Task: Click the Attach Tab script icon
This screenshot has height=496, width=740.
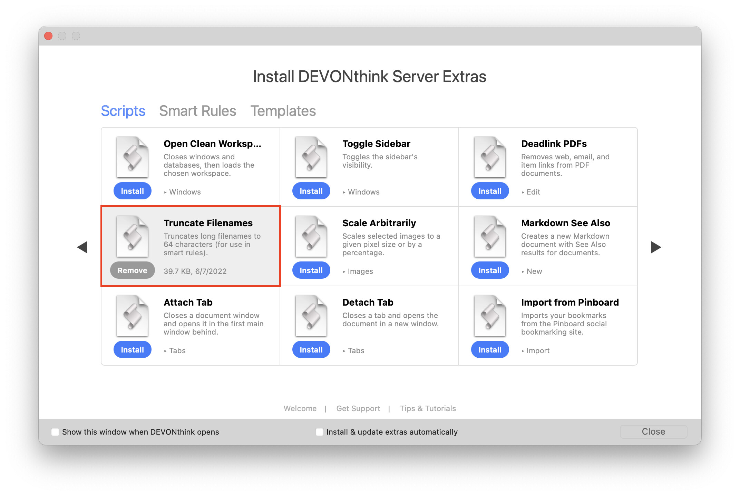Action: coord(133,316)
